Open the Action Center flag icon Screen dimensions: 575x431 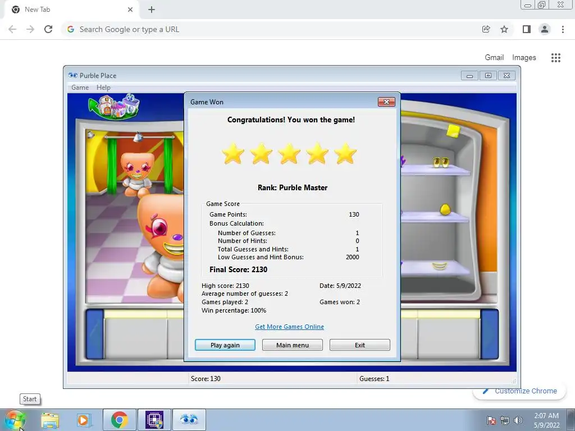[x=491, y=420]
